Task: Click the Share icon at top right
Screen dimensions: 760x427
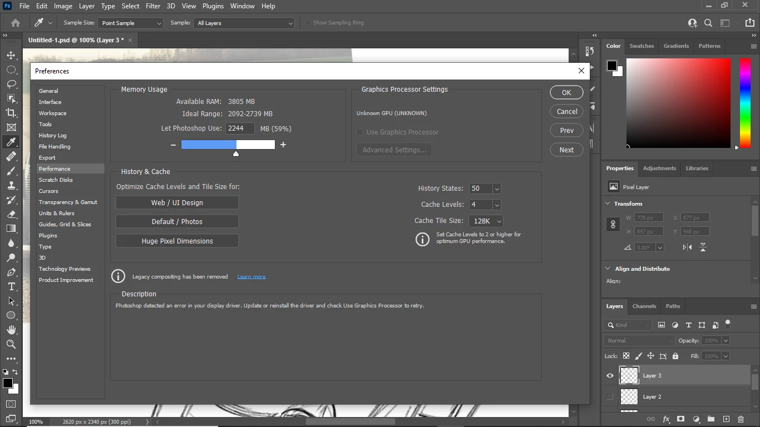Action: (750, 23)
